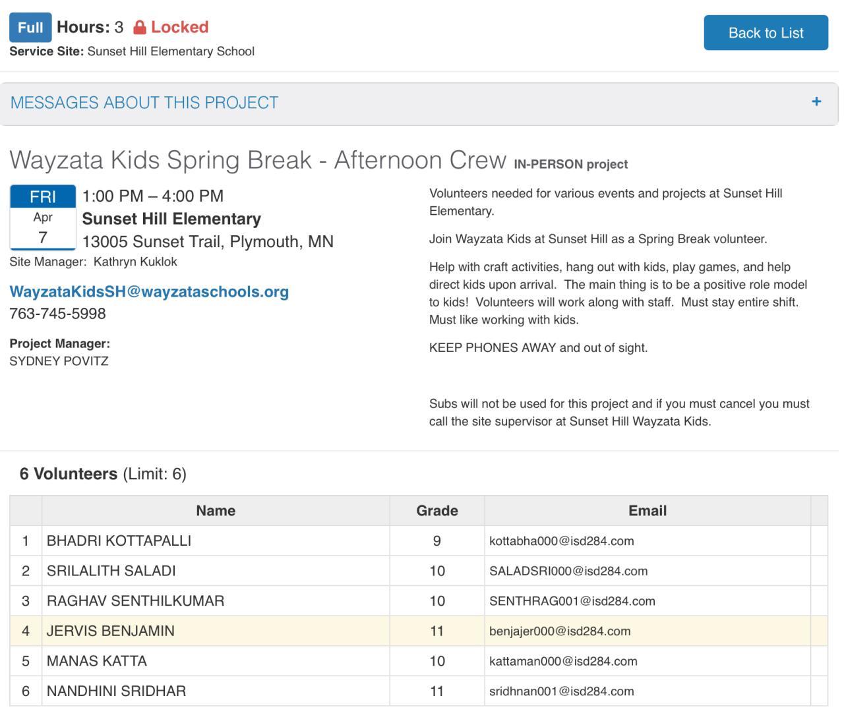Expand Messages About This Project panel

click(x=144, y=103)
